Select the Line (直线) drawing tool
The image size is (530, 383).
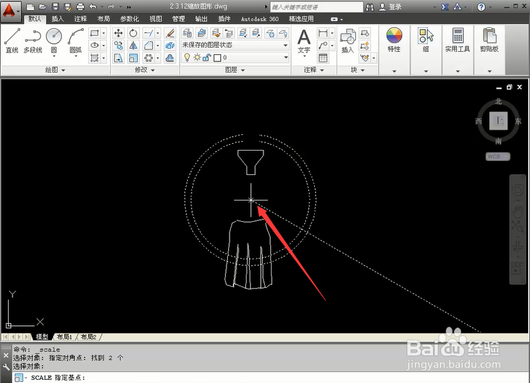click(12, 41)
